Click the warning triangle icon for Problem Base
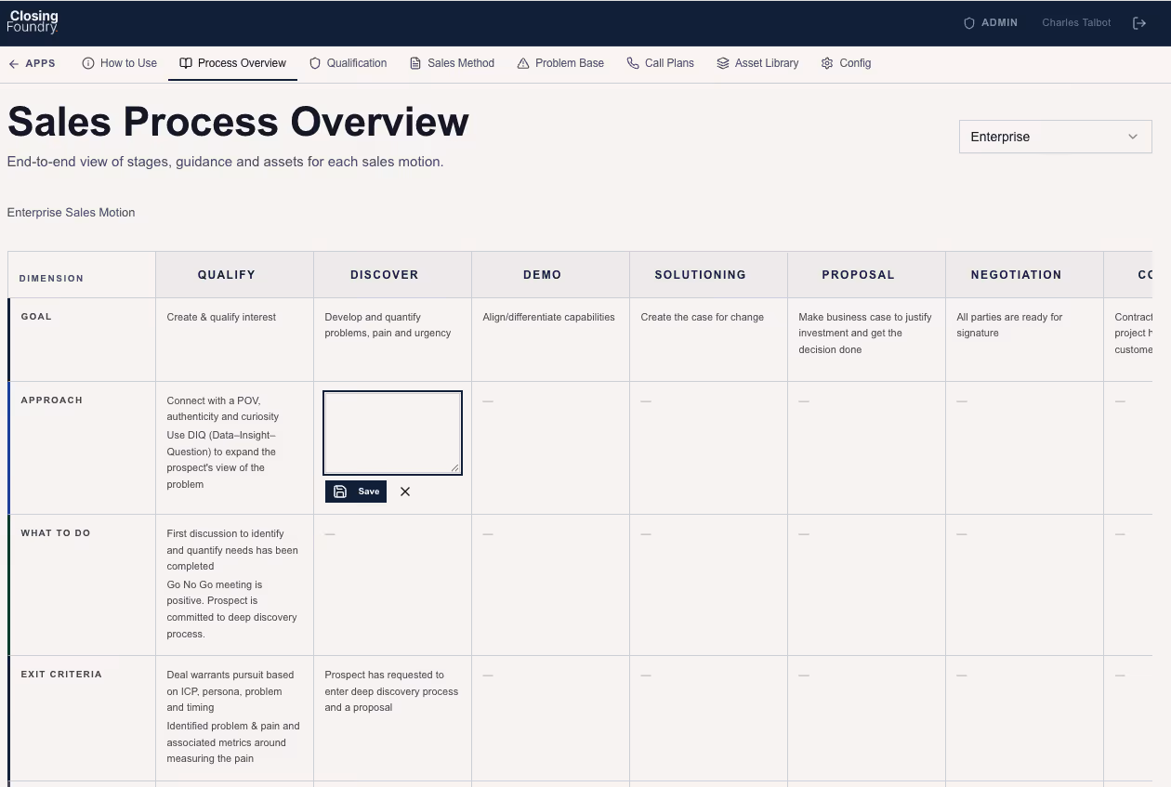The image size is (1171, 787). [x=523, y=63]
